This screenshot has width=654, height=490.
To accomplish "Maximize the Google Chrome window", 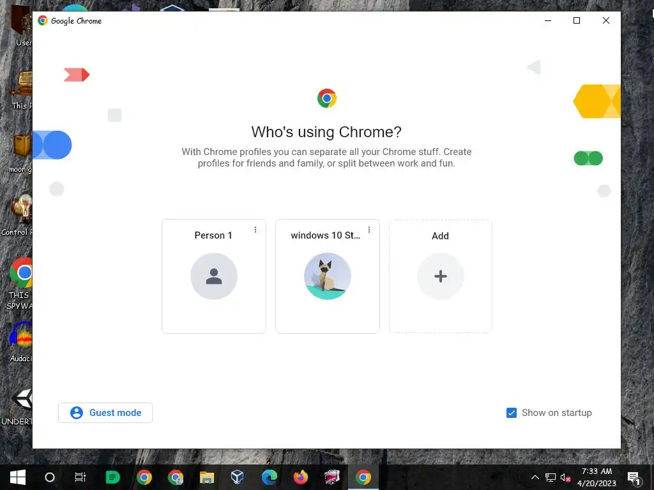I will 577,20.
